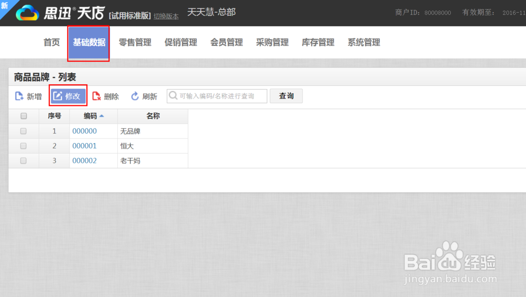
Task: Click the 序号 column header
Action: (x=54, y=116)
